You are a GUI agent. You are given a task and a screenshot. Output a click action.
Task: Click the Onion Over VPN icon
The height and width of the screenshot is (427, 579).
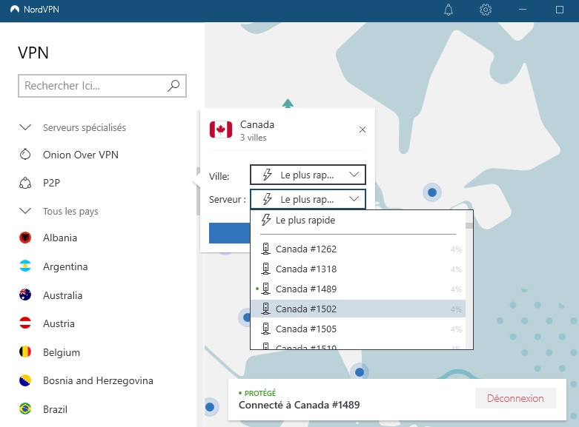pos(25,154)
